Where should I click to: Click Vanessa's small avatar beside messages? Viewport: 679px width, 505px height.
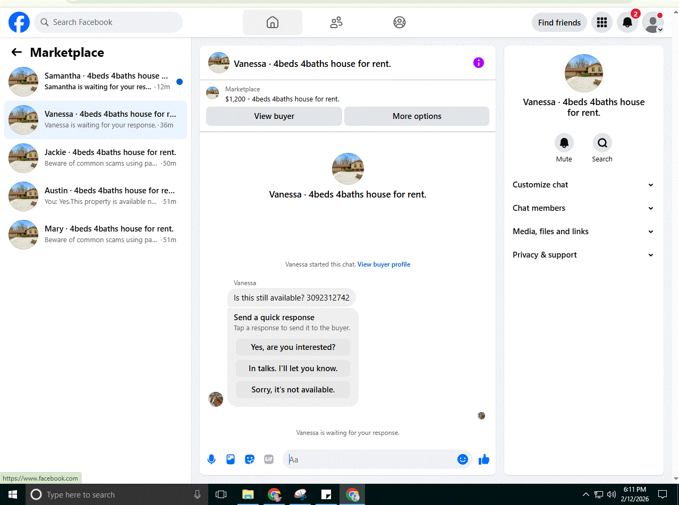click(x=216, y=399)
